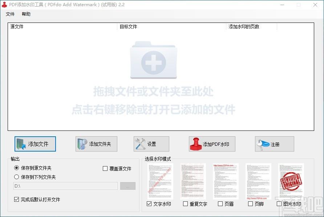The height and width of the screenshot is (217, 324).
Task: Enable the Overwrite Source File (覆盖源文件) checkbox
Action: [105, 169]
